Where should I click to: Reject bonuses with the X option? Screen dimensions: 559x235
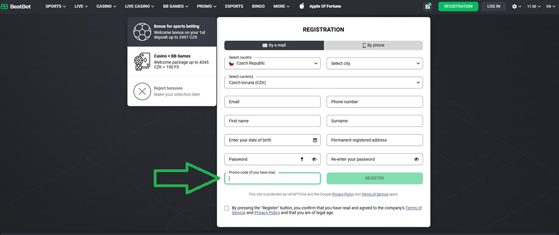point(143,91)
